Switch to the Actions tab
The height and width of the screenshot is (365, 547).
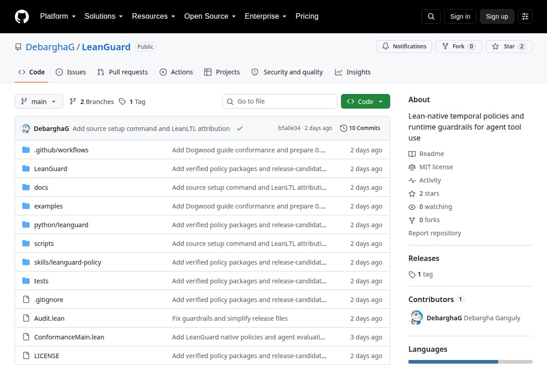click(x=176, y=72)
